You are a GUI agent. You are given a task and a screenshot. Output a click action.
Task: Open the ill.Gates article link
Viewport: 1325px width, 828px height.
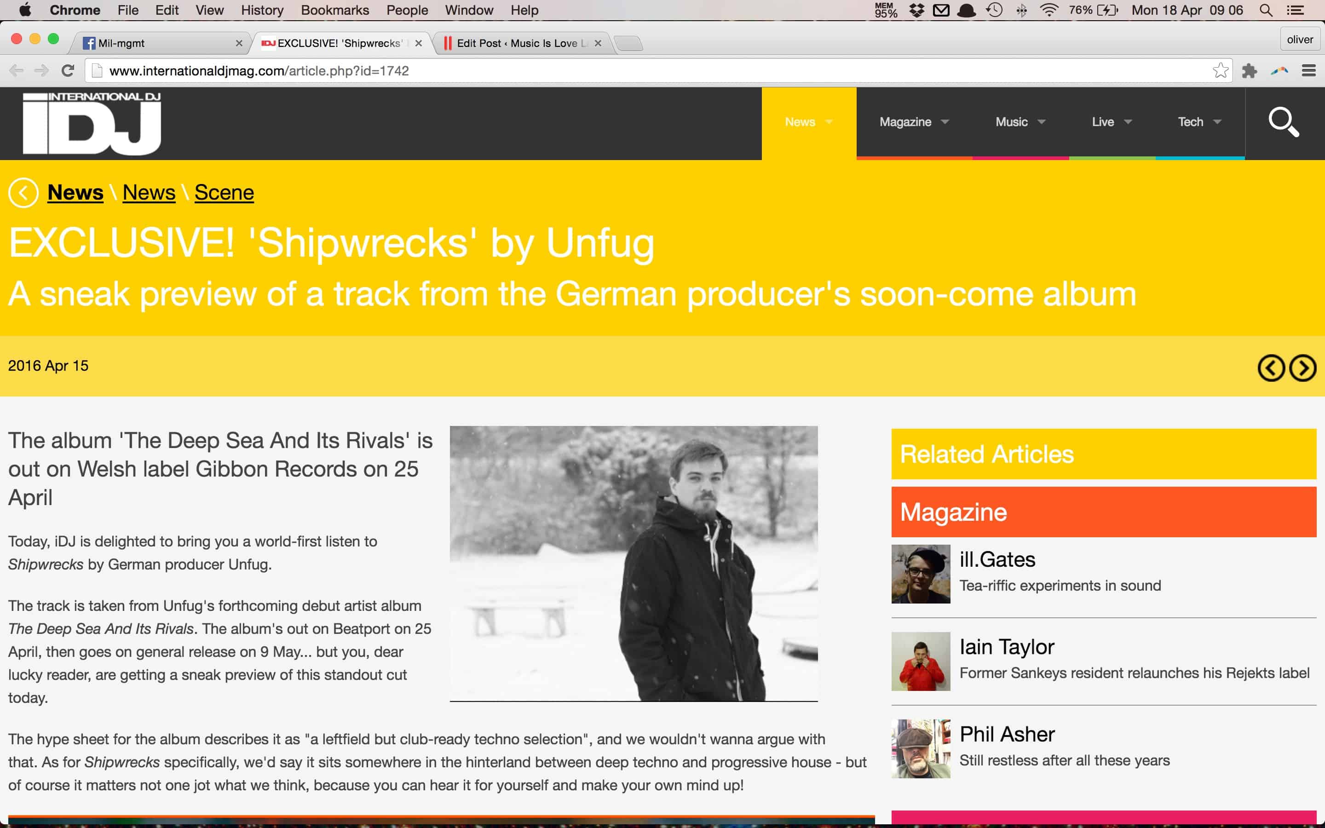(x=997, y=559)
